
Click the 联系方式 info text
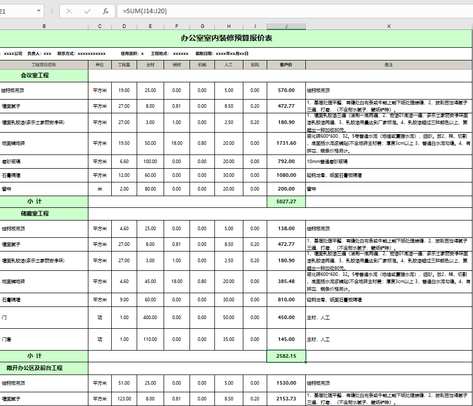(81, 54)
